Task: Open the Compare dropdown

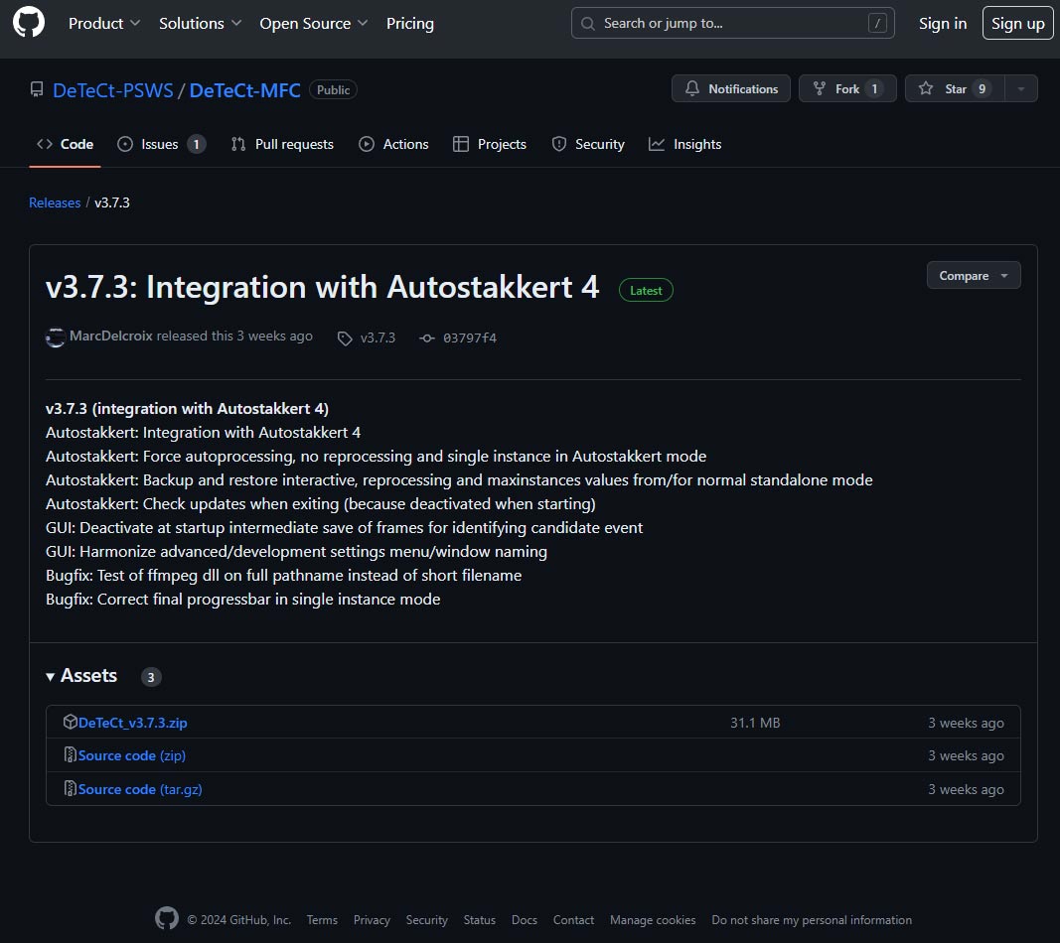Action: coord(972,275)
